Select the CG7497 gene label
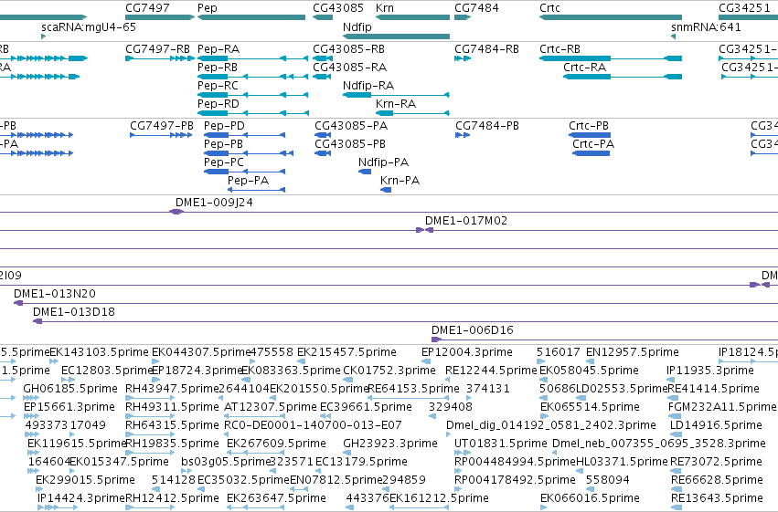The image size is (778, 512). pos(147,8)
